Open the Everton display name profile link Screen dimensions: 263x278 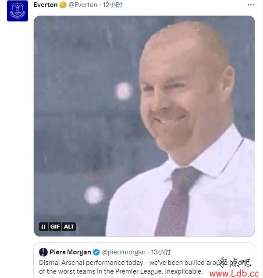point(46,5)
